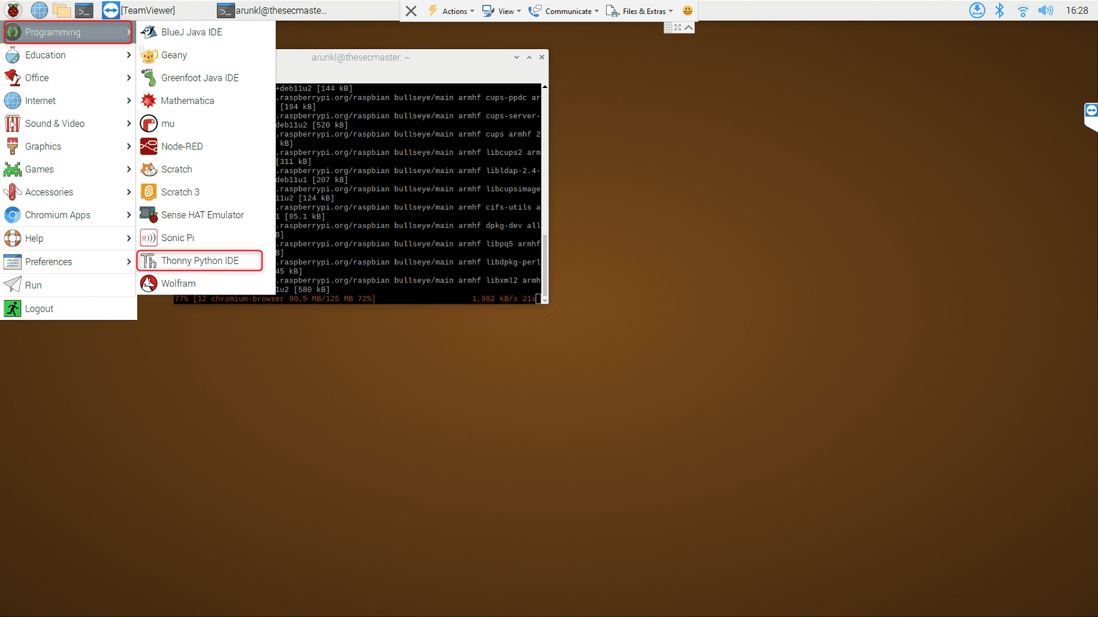
Task: Switch to the TeamViewer taskbar window button
Action: coord(139,10)
